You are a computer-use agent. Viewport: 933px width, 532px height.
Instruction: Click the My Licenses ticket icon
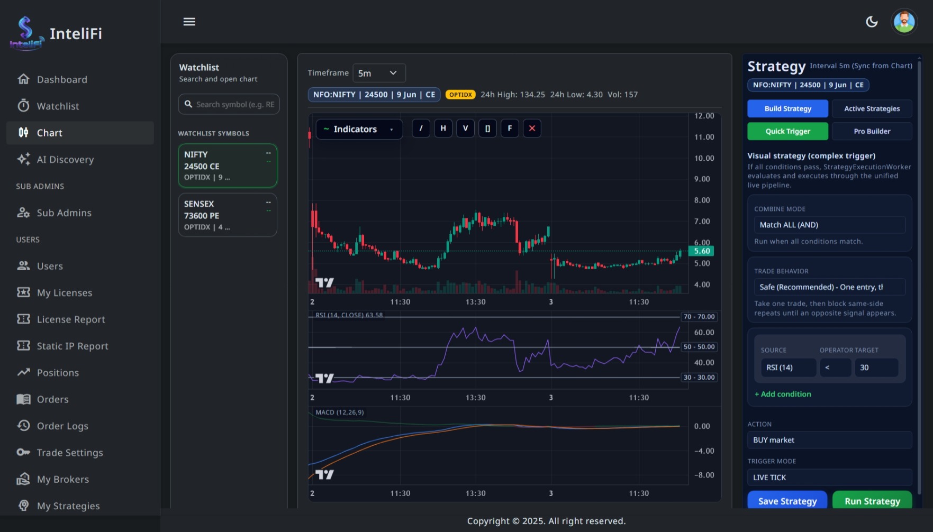pyautogui.click(x=23, y=292)
